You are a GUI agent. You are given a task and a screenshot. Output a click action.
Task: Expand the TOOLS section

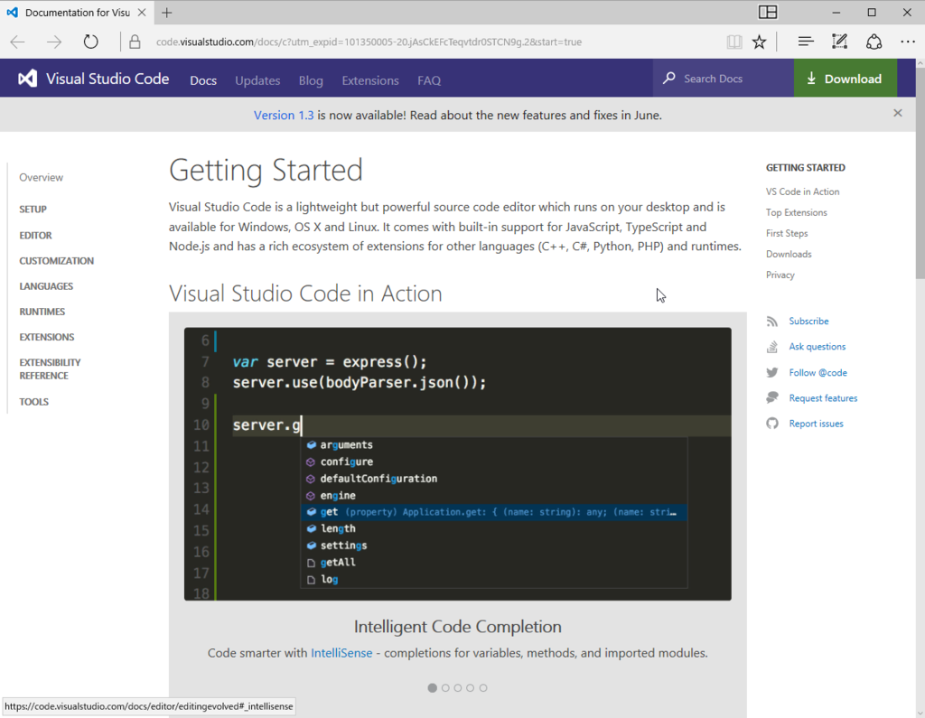tap(33, 401)
